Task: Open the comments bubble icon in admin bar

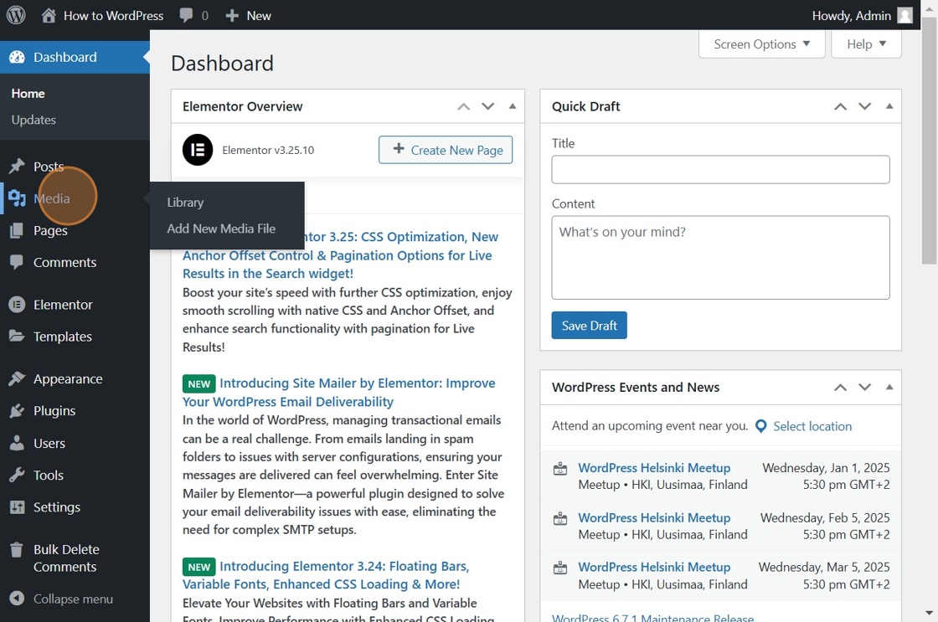Action: click(x=186, y=16)
